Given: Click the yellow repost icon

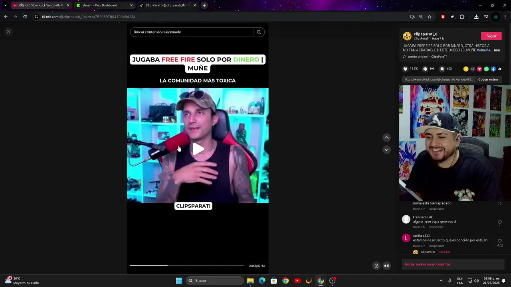Looking at the screenshot, I should click(x=466, y=69).
